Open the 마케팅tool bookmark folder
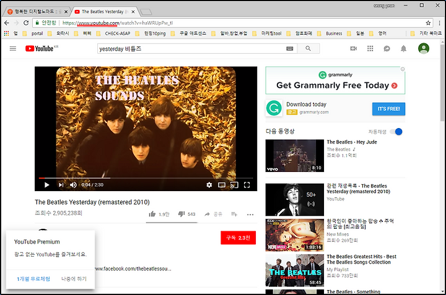The height and width of the screenshot is (295, 446). (267, 33)
